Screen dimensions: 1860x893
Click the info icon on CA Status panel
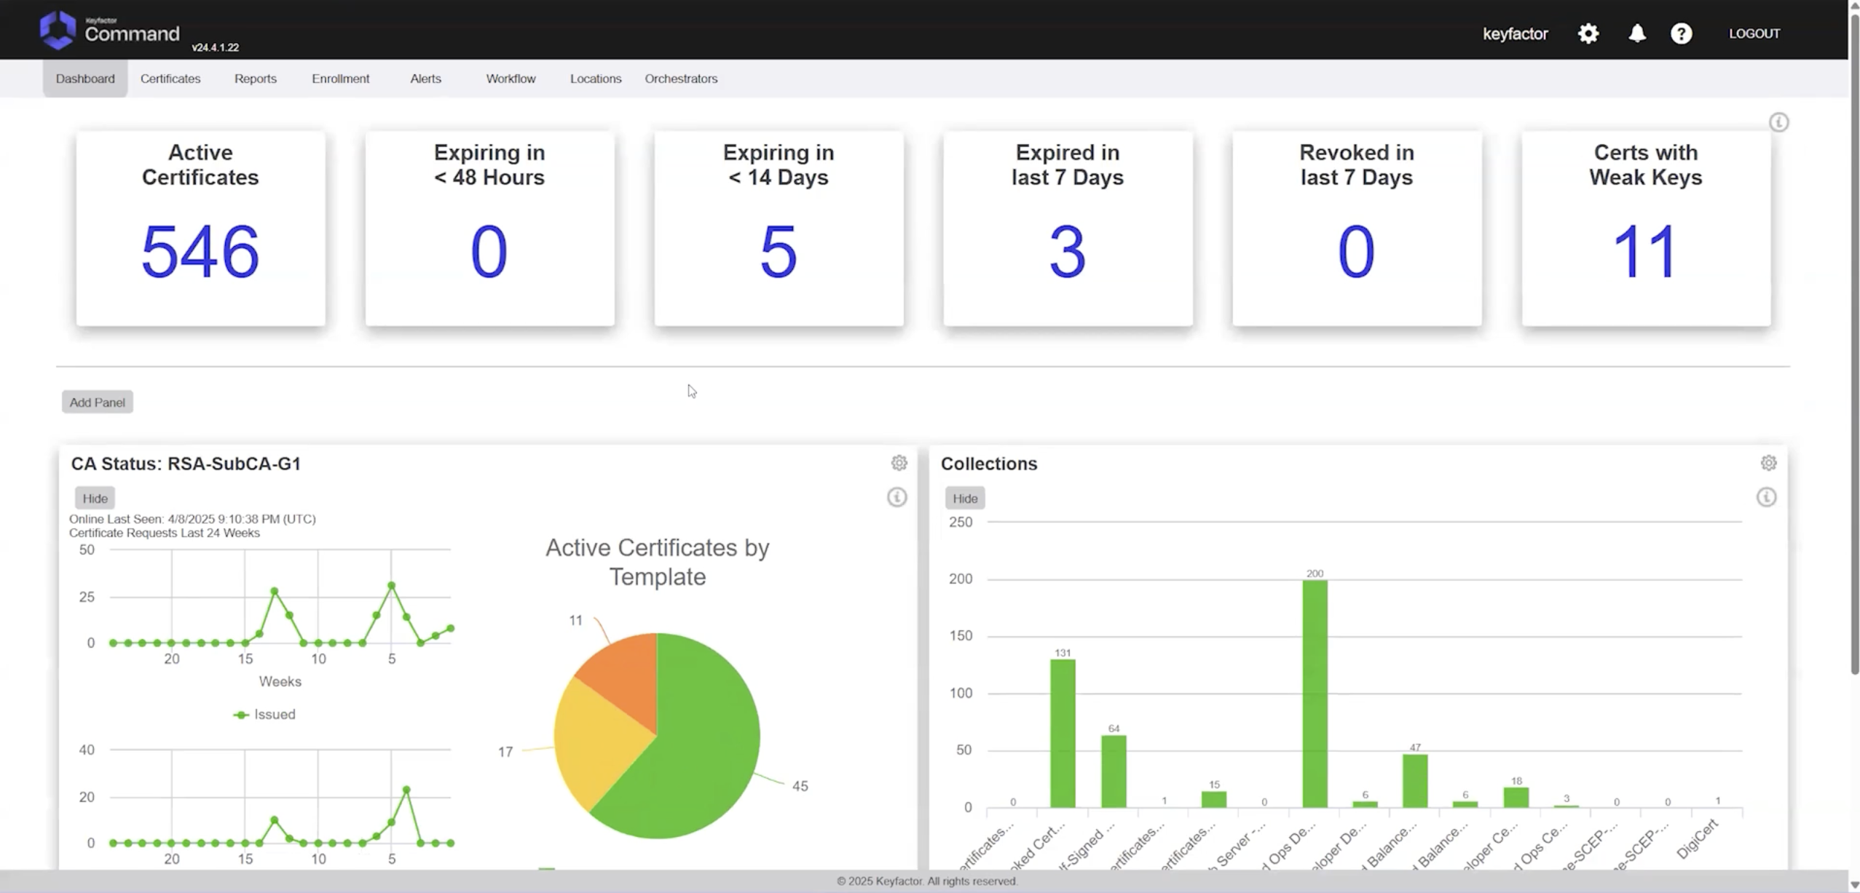896,498
